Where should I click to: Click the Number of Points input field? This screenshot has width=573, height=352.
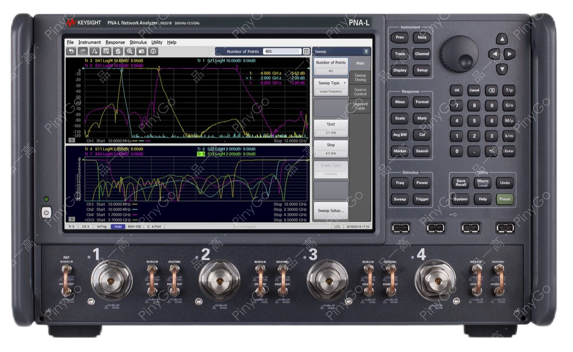click(282, 51)
